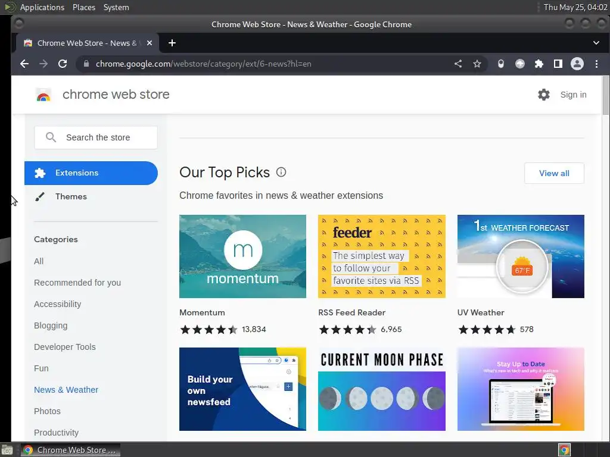Click the clock showing Thu May 25

pyautogui.click(x=575, y=7)
